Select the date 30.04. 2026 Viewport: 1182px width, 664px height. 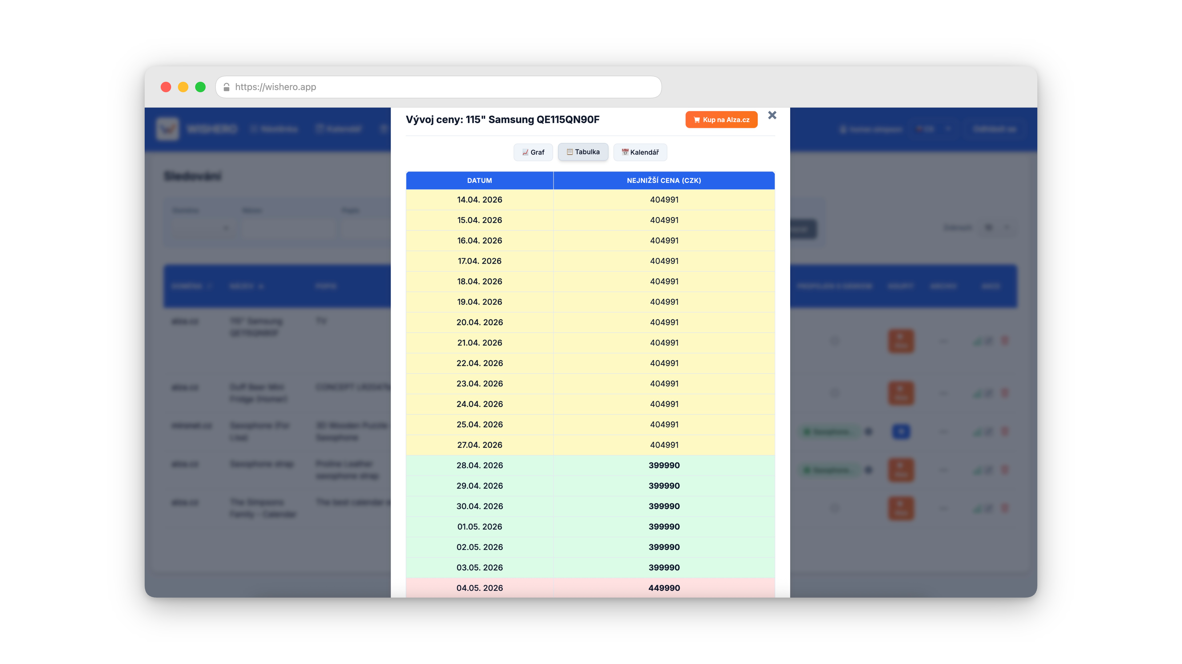(480, 506)
